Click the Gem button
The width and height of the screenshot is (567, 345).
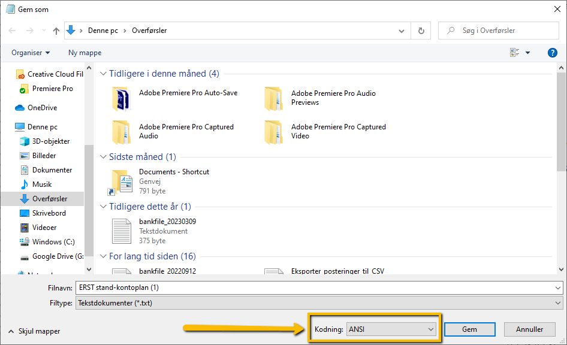(469, 329)
